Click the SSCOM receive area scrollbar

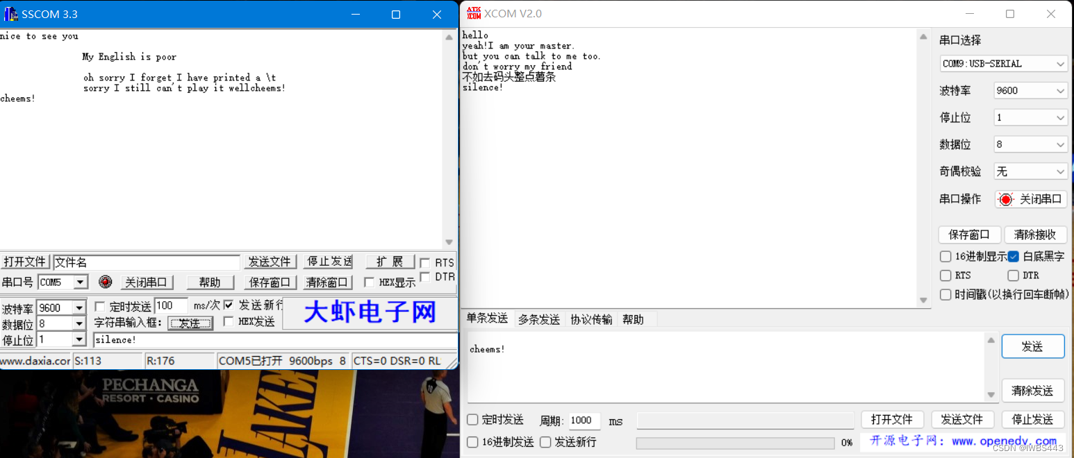coord(449,139)
